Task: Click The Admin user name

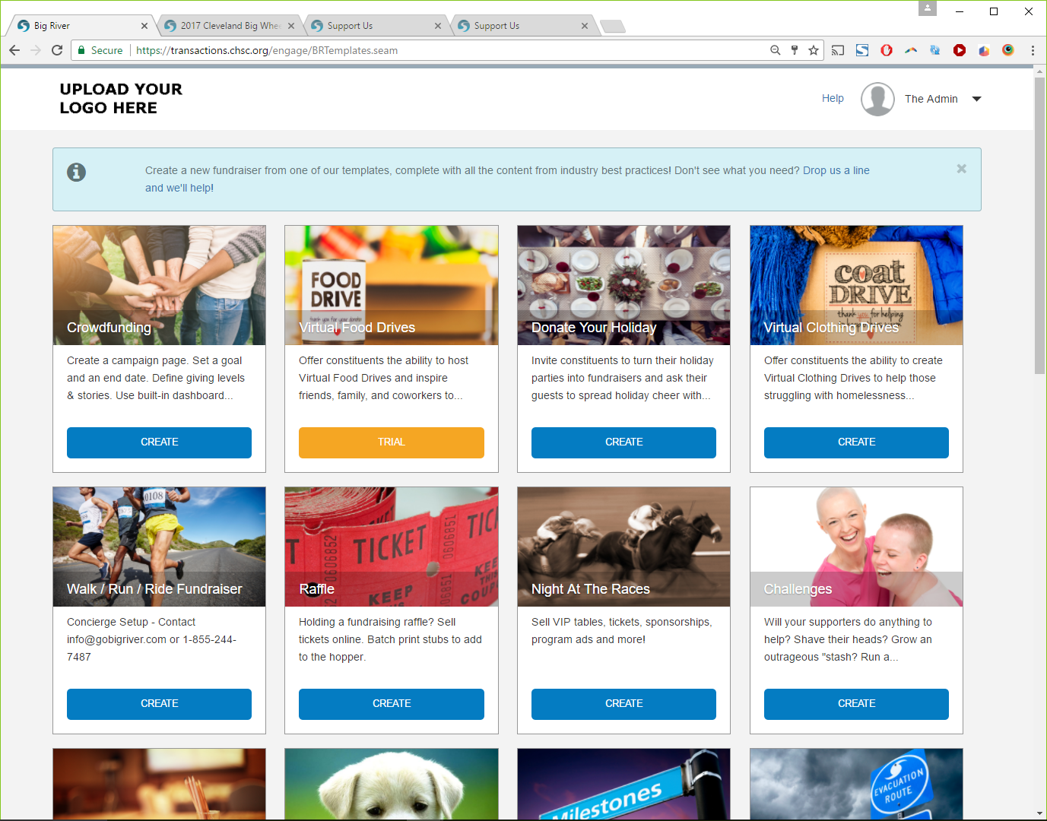Action: (931, 99)
